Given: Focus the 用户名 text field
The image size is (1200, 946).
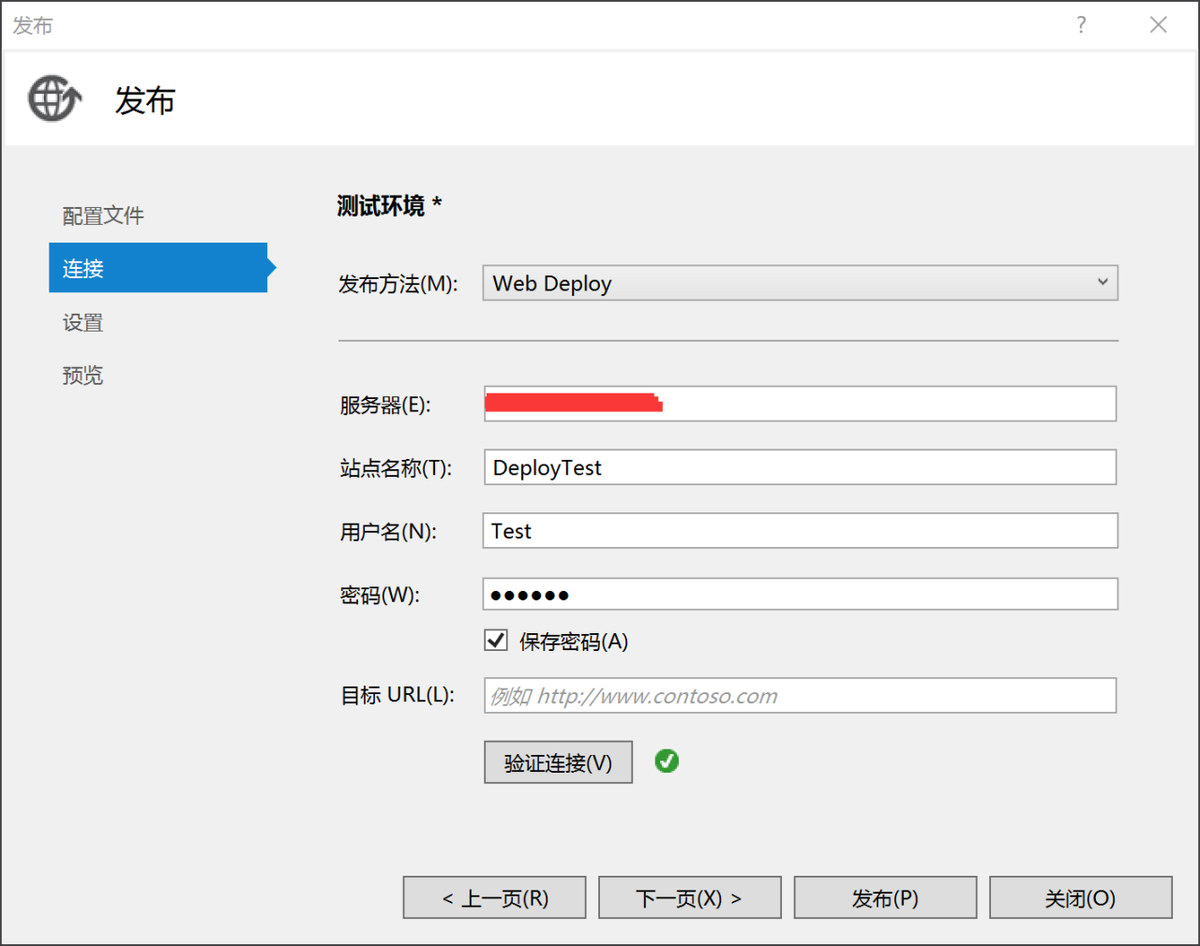Looking at the screenshot, I should [x=800, y=531].
